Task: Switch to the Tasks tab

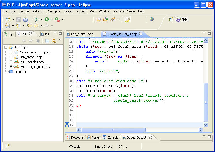Action: click(93, 138)
